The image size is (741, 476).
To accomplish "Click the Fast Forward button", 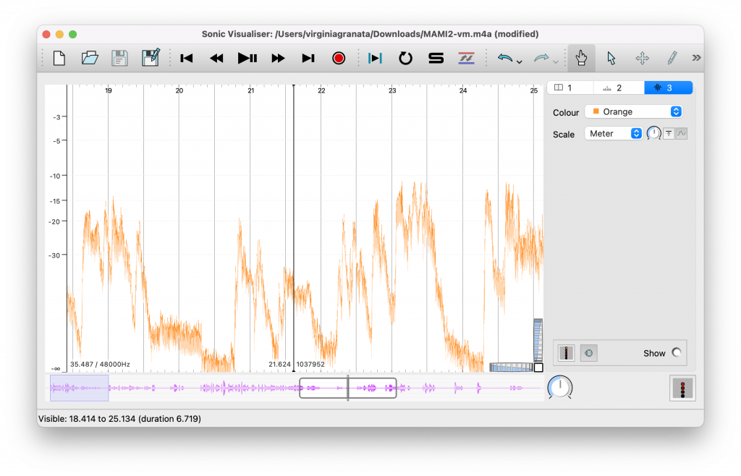I will [278, 59].
